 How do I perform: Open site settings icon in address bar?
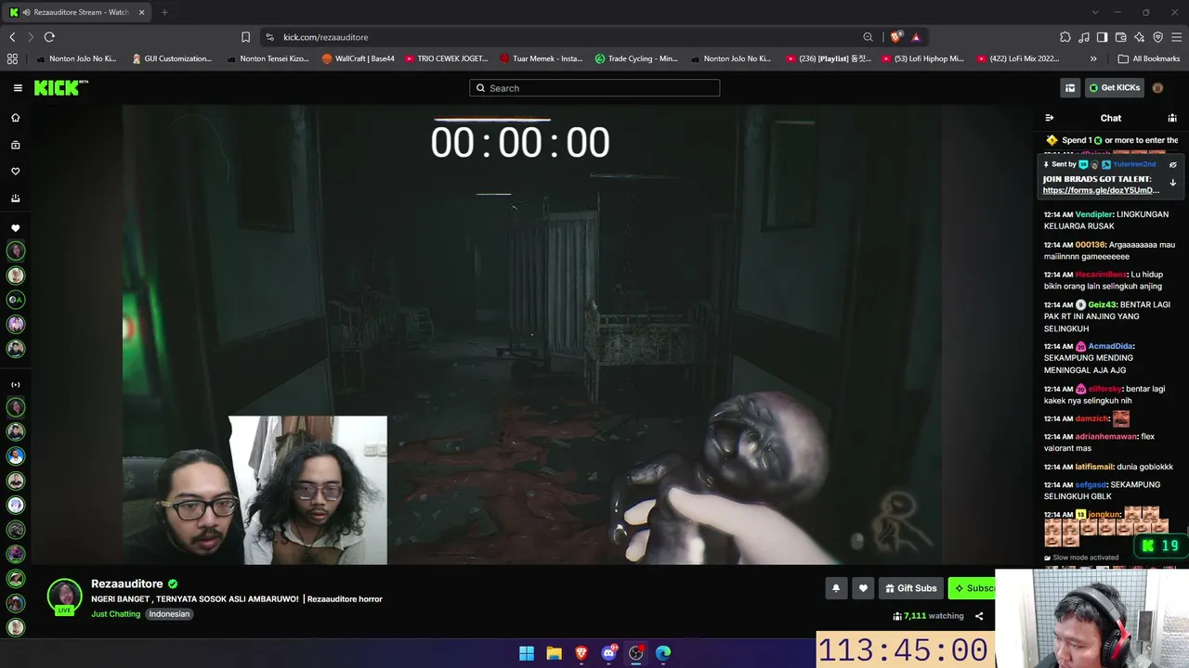tap(269, 37)
